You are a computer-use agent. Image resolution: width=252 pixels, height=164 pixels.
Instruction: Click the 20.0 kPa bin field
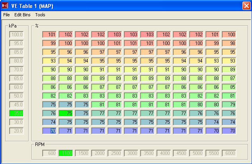(17, 131)
